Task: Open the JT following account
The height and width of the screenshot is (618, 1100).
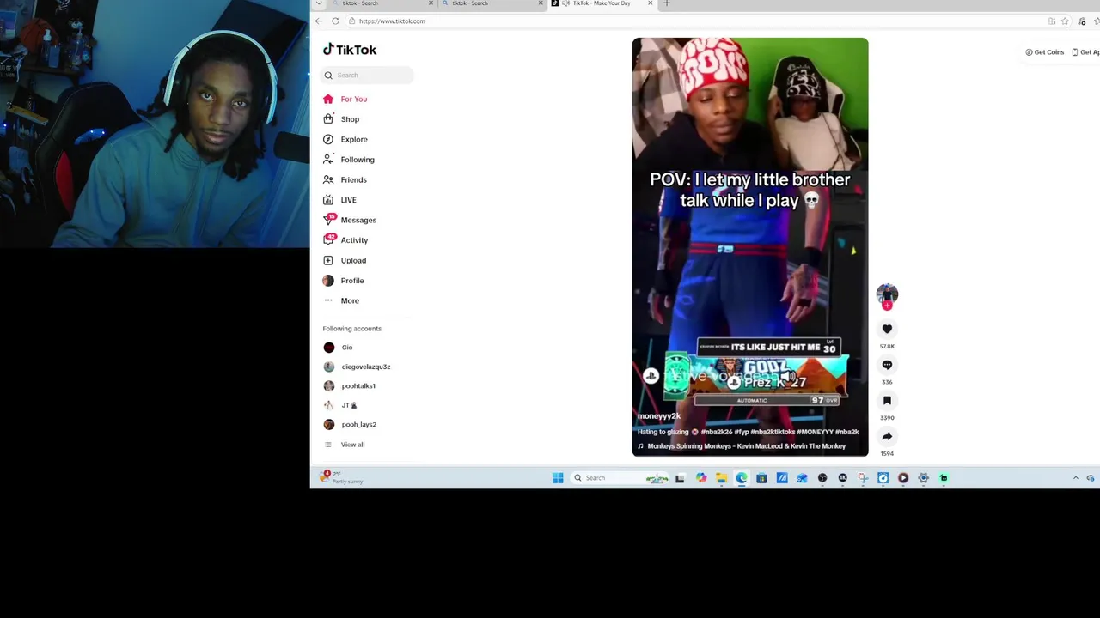Action: click(x=339, y=405)
